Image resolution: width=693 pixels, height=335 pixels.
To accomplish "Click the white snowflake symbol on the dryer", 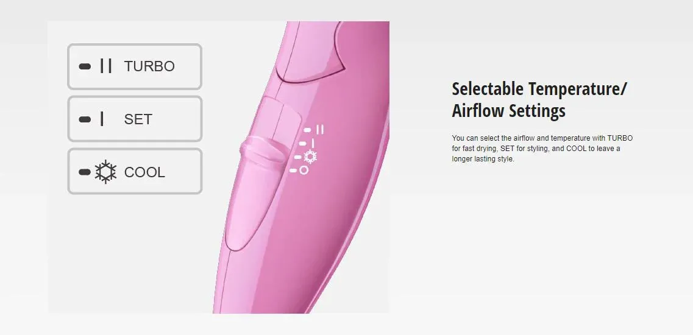I will coord(311,157).
